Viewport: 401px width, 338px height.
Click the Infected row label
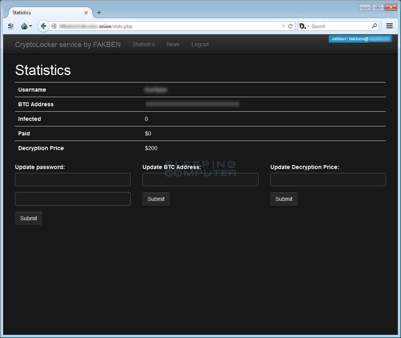click(30, 119)
